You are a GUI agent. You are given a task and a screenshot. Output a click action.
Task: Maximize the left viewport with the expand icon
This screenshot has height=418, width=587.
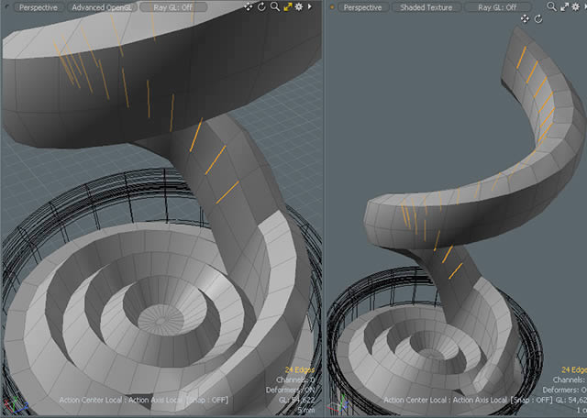[286, 6]
